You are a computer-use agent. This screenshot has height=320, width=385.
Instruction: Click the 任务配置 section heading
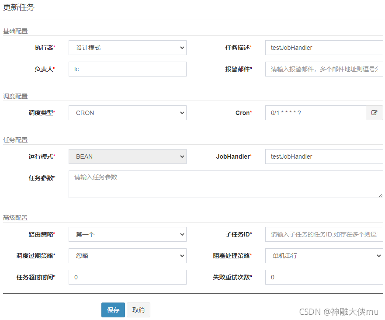coord(15,140)
